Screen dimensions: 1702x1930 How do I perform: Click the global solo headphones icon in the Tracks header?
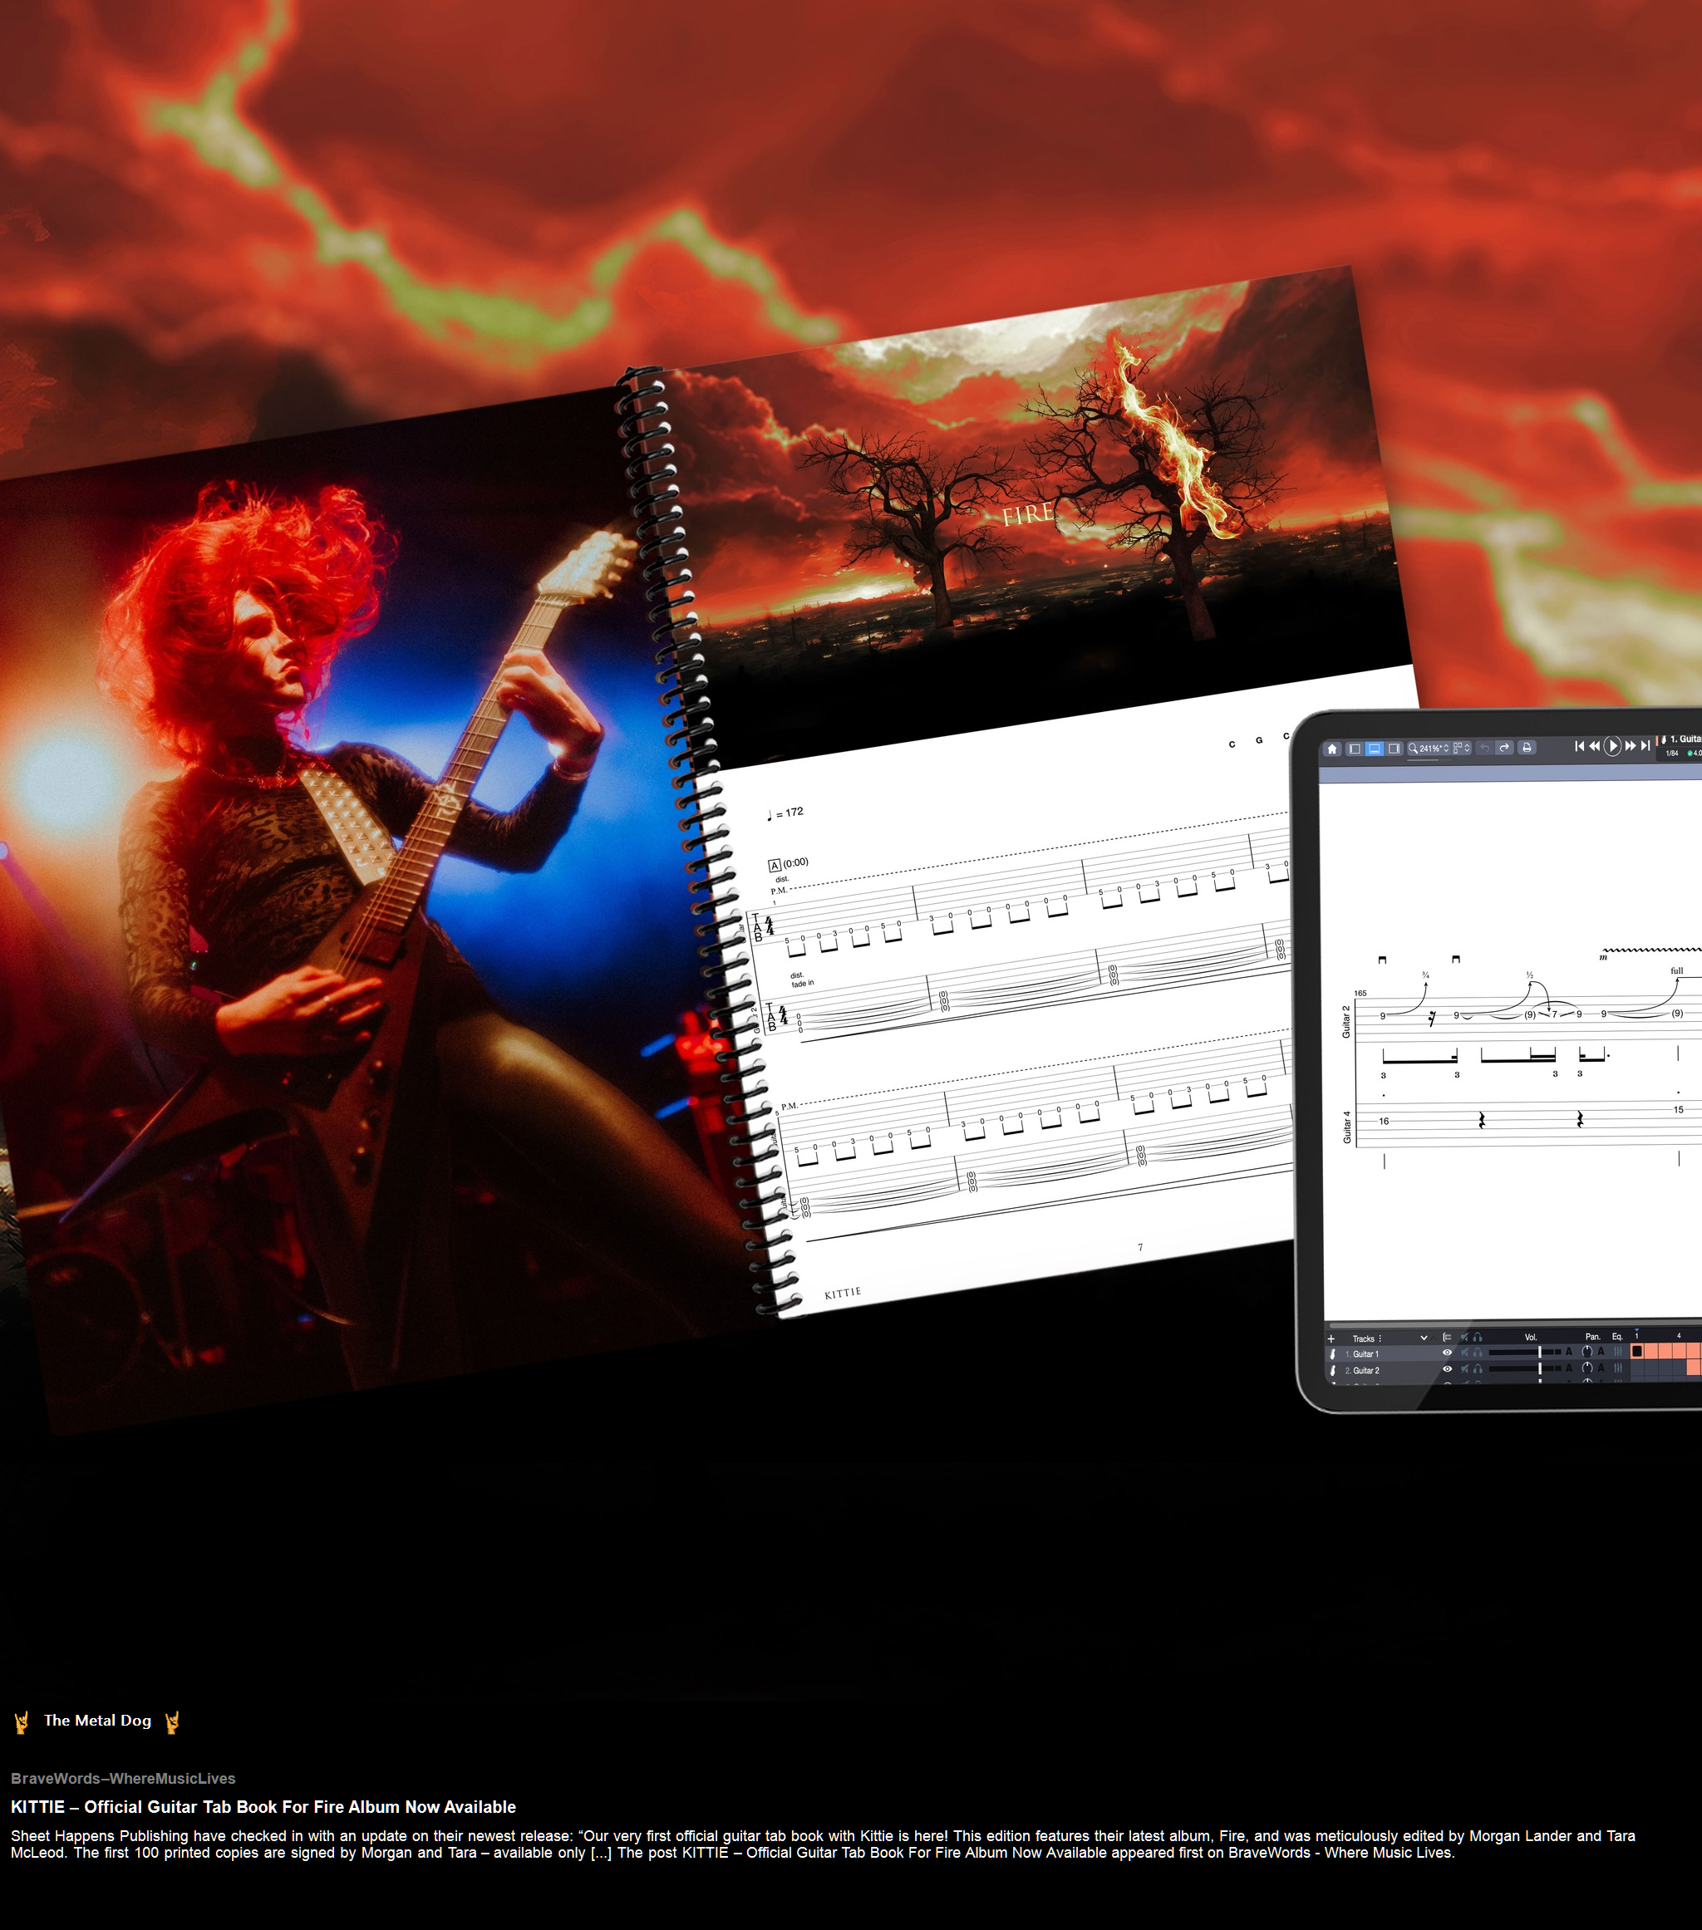coord(1478,1338)
